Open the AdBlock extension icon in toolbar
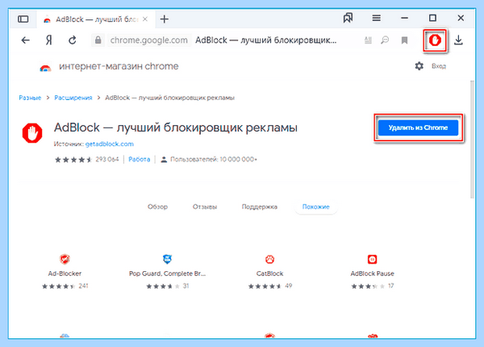This screenshot has height=347, width=484. 435,40
